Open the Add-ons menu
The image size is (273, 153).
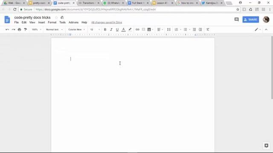[x=73, y=23]
